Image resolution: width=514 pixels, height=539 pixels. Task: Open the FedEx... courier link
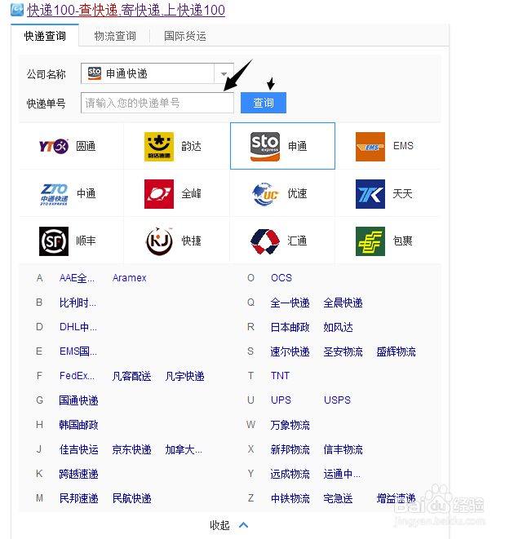point(77,376)
